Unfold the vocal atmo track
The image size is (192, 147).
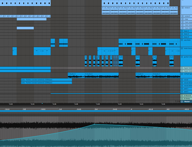182,86
